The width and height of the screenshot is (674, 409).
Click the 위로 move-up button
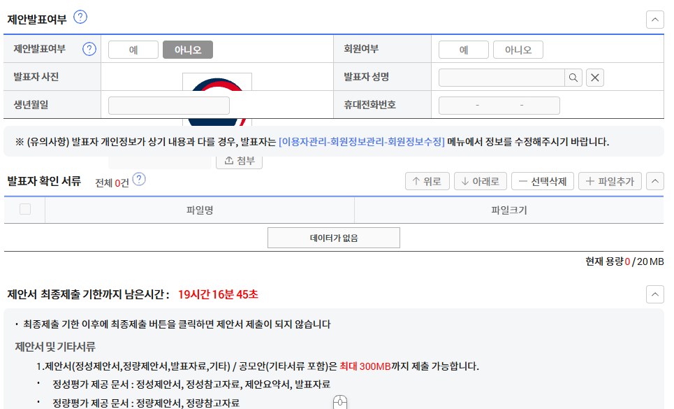click(x=427, y=181)
